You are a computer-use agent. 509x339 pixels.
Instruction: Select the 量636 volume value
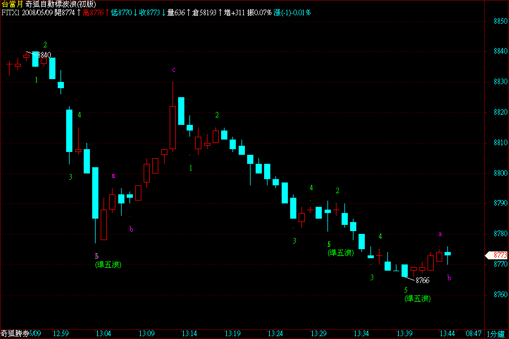176,12
